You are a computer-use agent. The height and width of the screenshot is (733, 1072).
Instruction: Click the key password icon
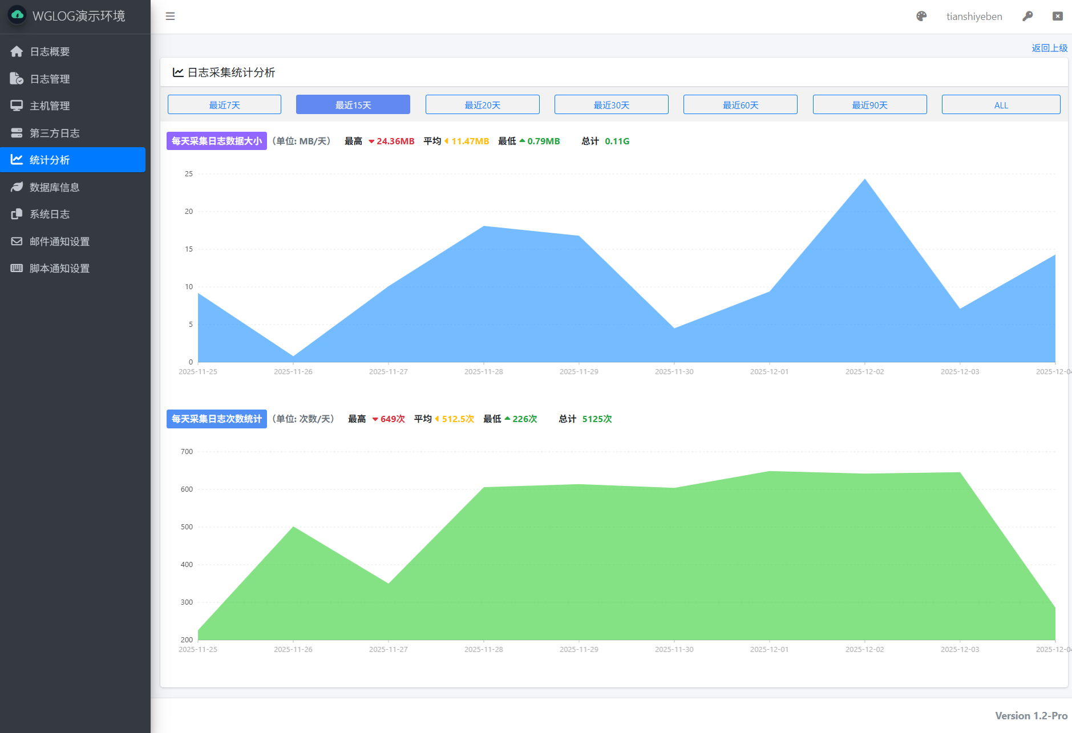pyautogui.click(x=1027, y=17)
